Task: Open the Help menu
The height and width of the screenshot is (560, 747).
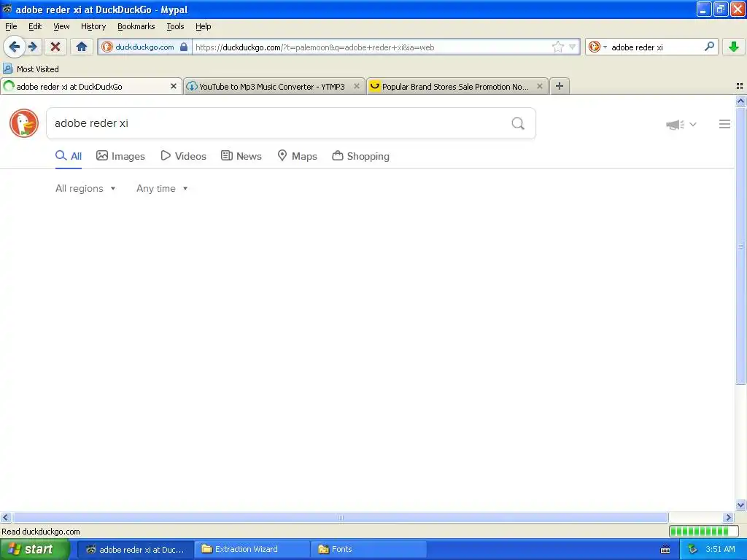Action: pyautogui.click(x=204, y=26)
